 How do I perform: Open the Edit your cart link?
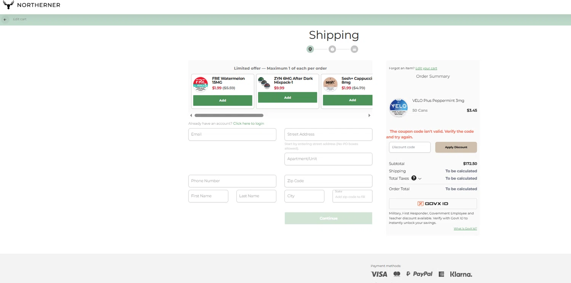pyautogui.click(x=426, y=68)
